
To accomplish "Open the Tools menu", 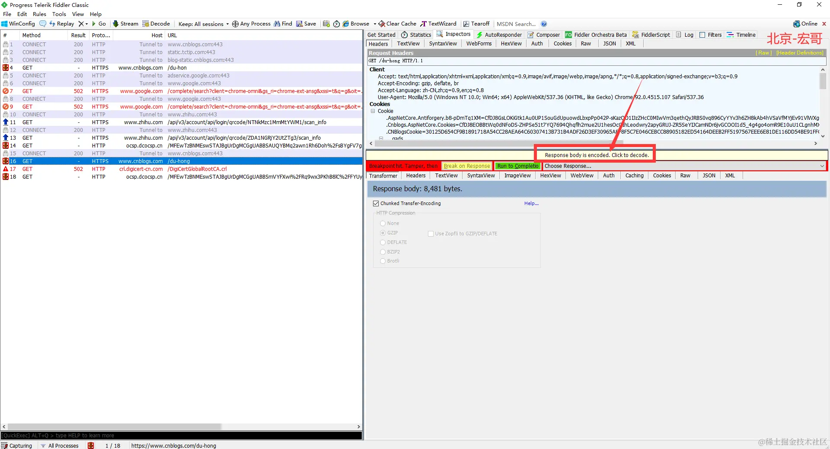I will pos(59,14).
